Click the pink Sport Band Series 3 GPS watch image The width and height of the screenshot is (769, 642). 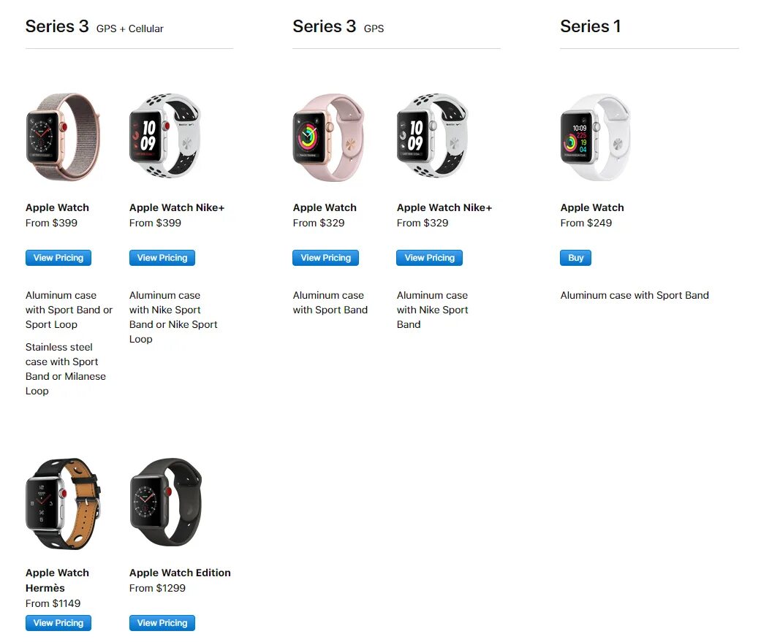pos(329,137)
